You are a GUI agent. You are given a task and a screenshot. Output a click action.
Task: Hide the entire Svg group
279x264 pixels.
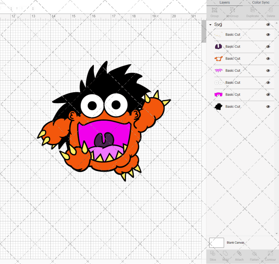(268, 25)
